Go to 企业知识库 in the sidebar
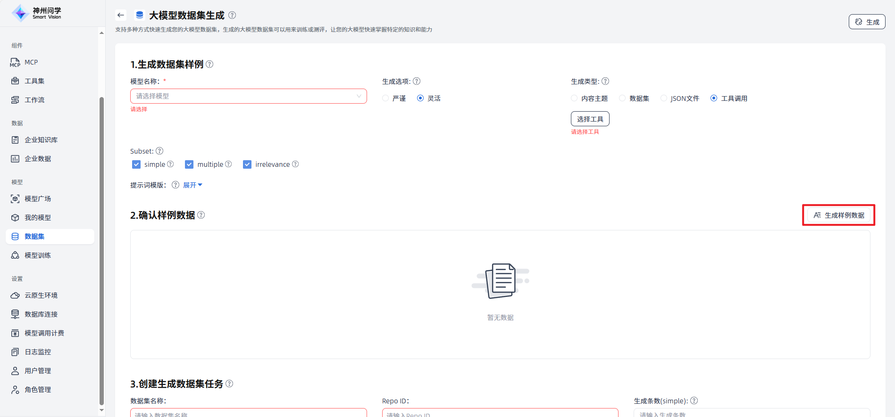The image size is (895, 417). coord(41,140)
